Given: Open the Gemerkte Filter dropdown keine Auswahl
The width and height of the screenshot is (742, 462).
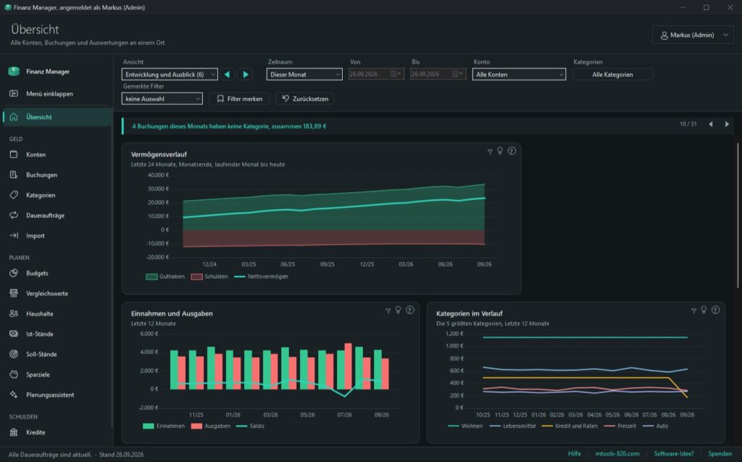Looking at the screenshot, I should point(162,98).
